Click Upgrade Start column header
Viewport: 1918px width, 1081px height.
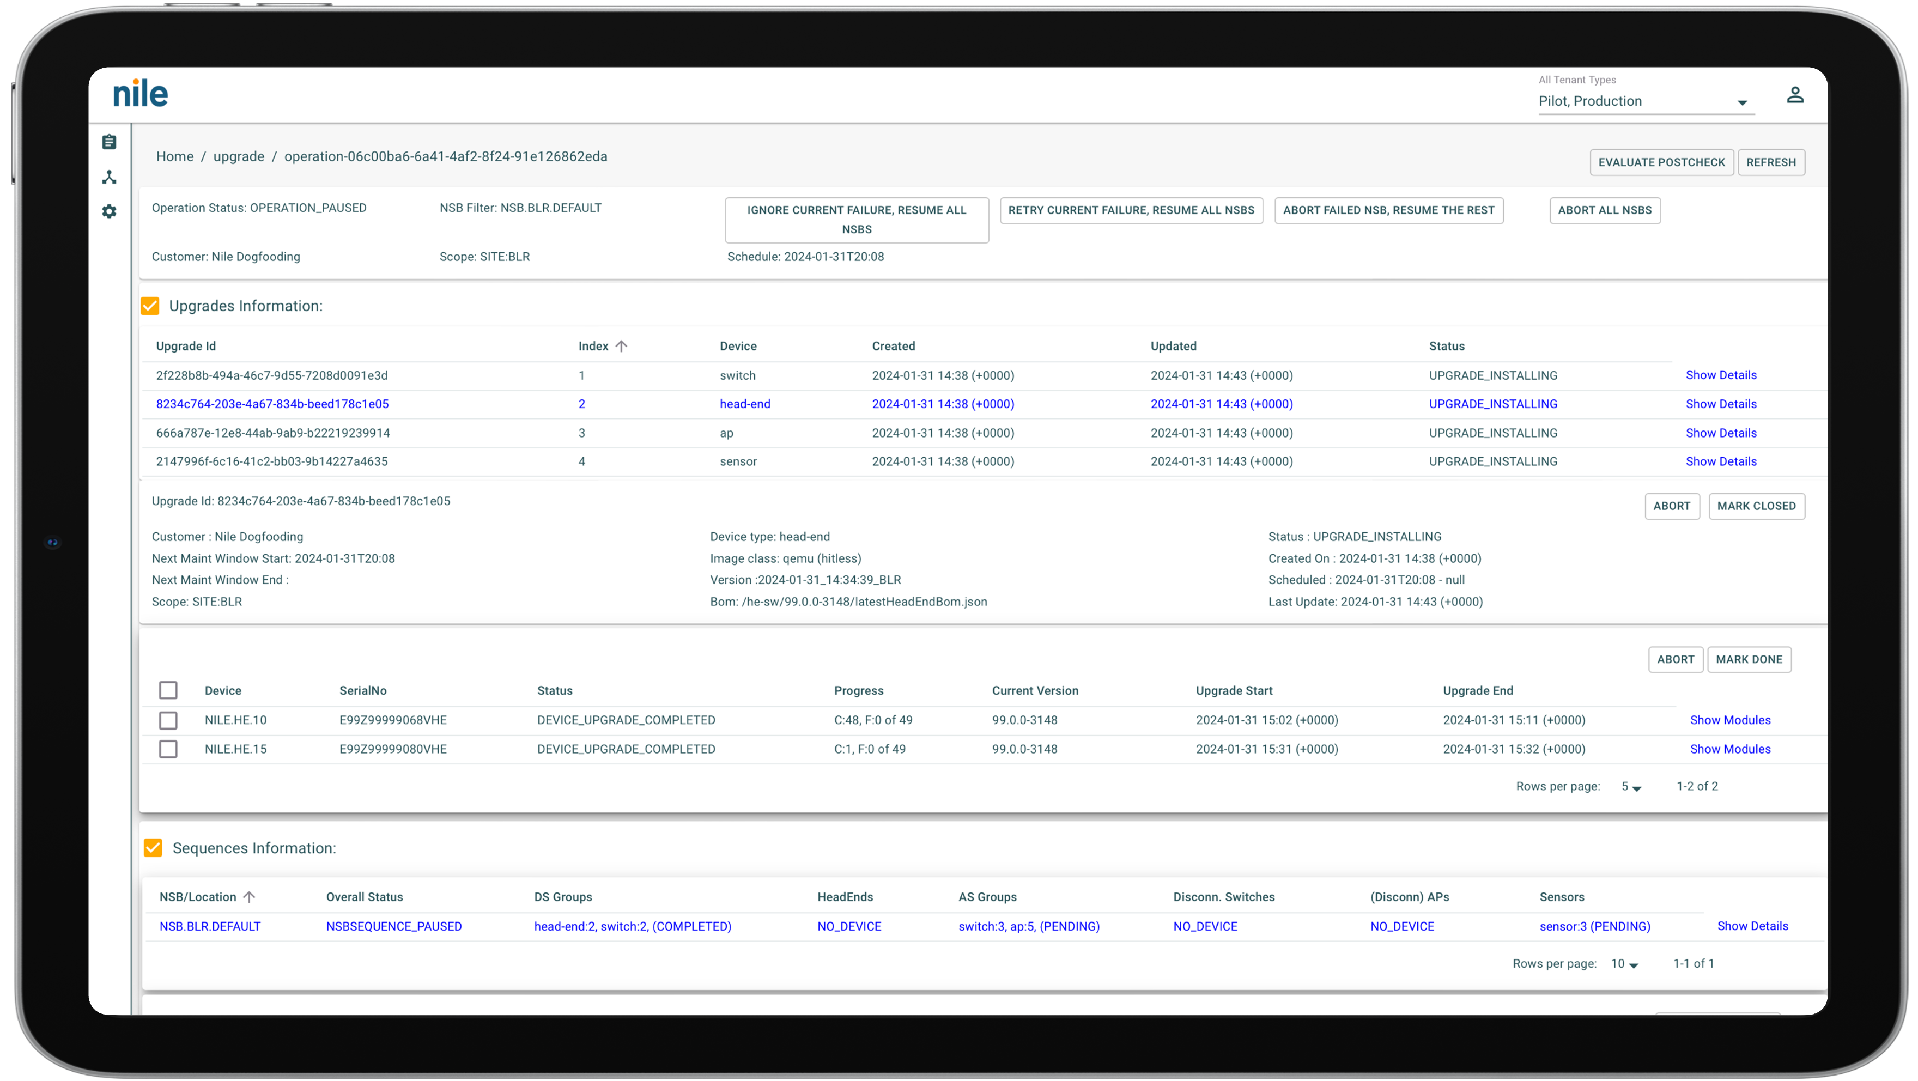click(1234, 691)
